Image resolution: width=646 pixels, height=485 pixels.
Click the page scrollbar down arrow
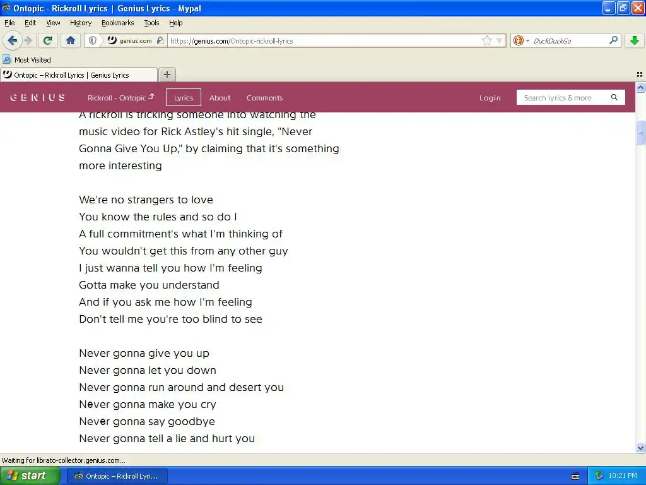[640, 448]
